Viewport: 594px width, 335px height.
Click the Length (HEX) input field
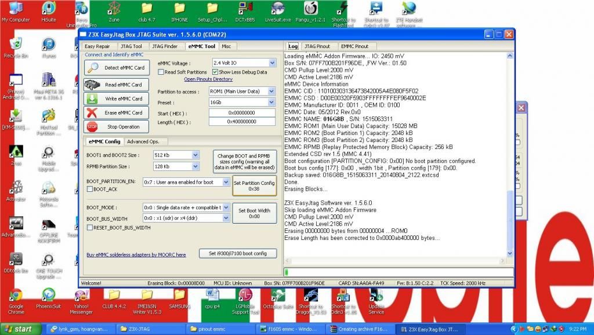click(242, 122)
